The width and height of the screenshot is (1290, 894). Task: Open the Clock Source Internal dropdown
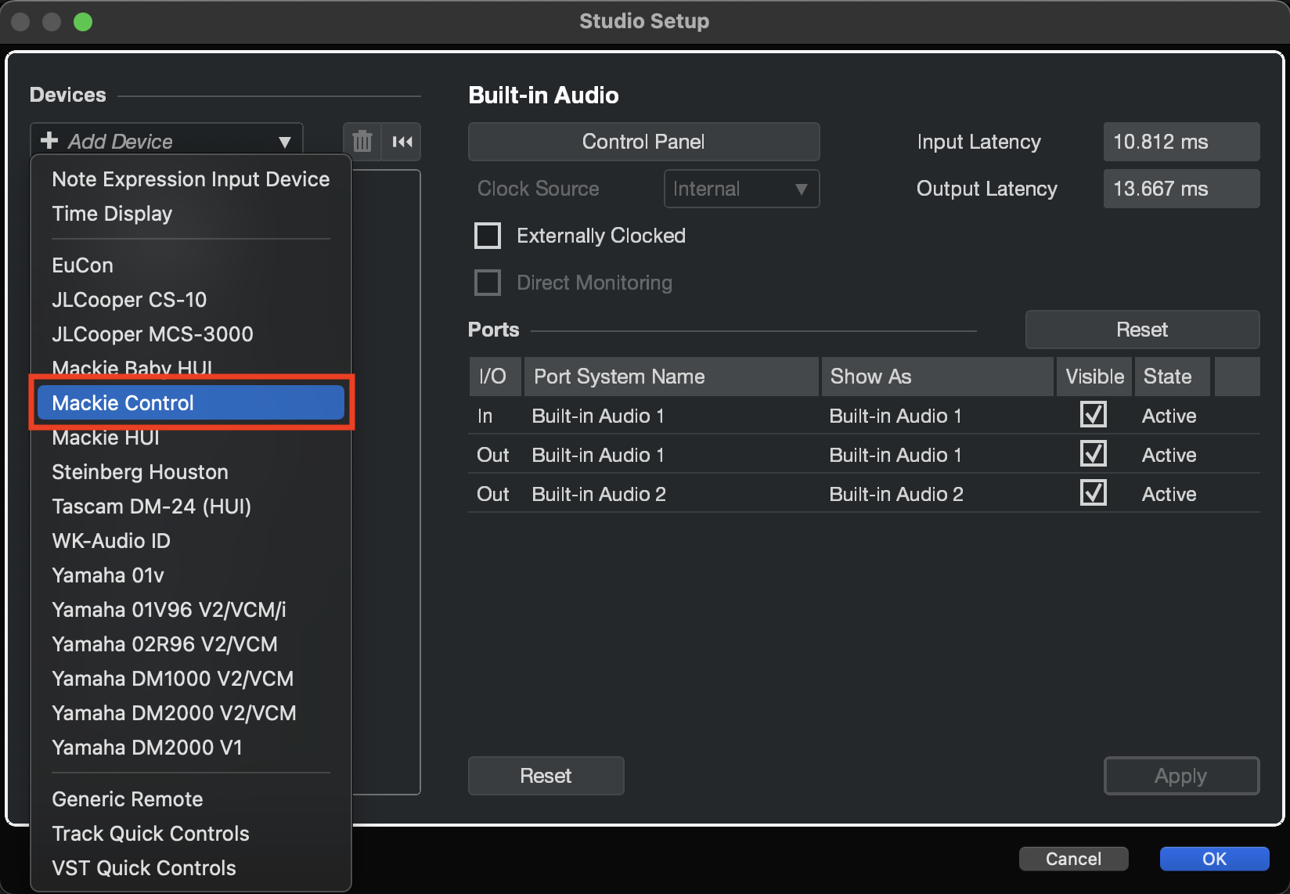click(x=741, y=189)
